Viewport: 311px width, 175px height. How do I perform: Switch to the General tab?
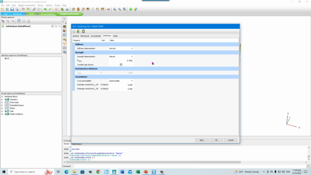(76, 36)
